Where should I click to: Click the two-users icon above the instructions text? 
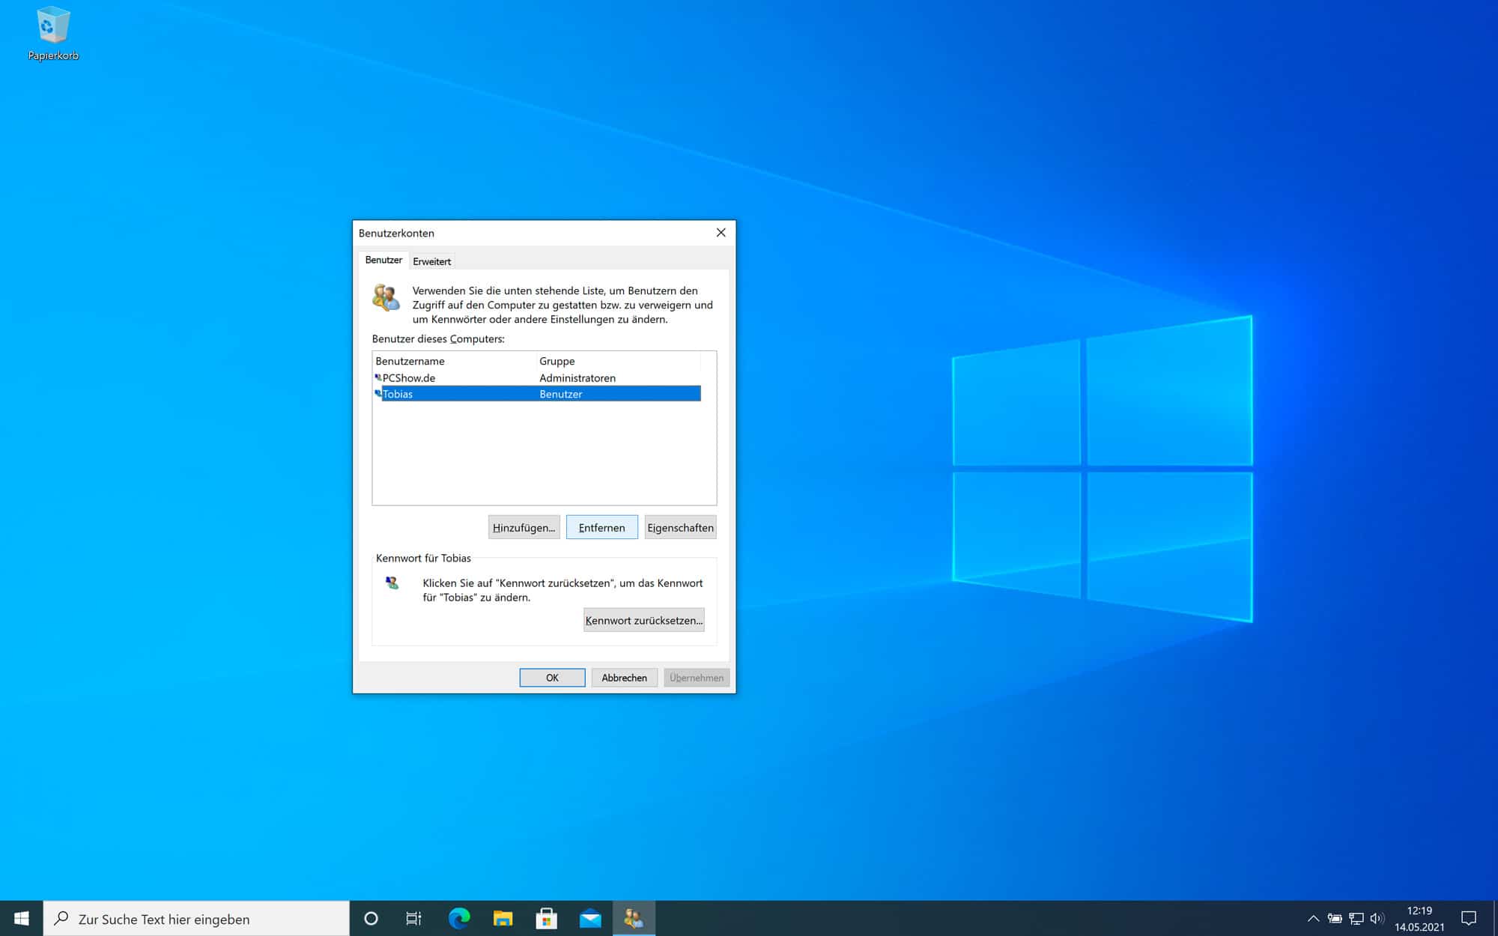(388, 297)
